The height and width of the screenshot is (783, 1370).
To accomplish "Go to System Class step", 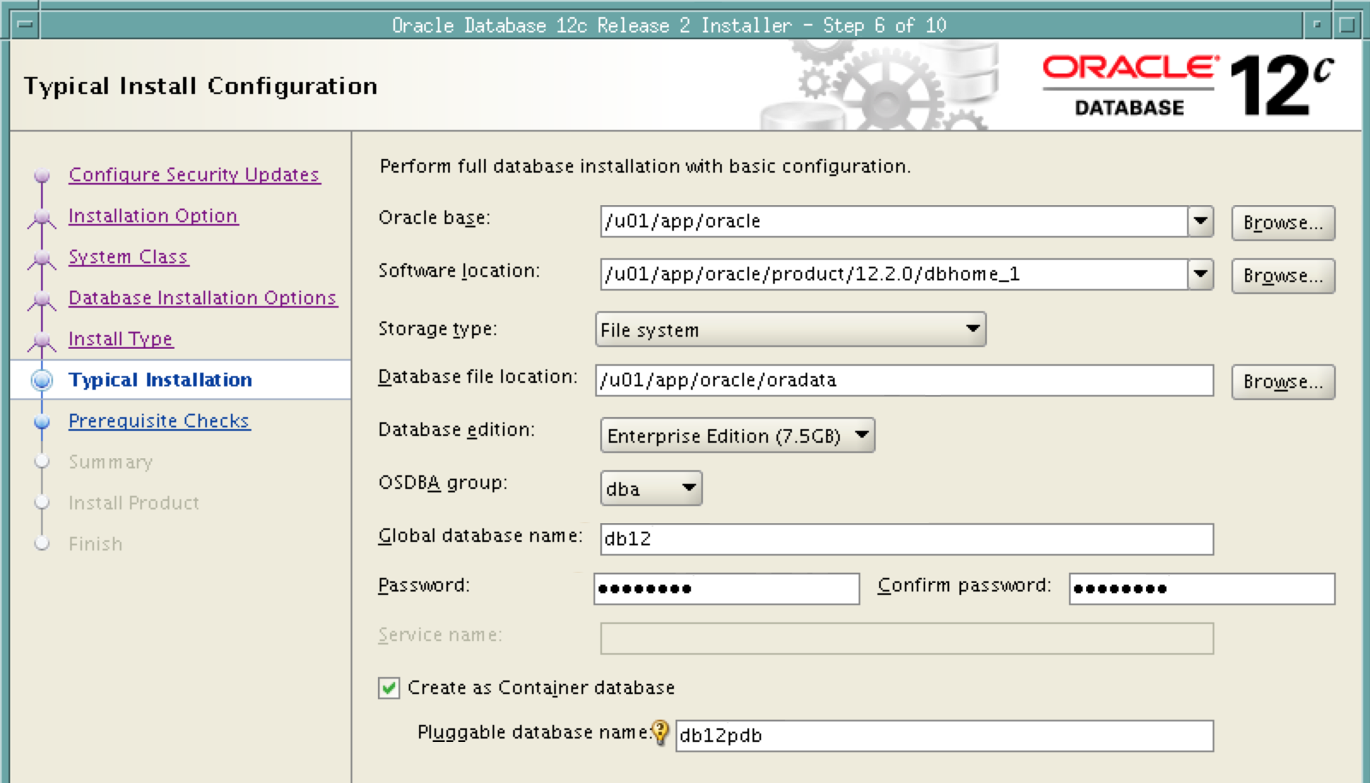I will pos(128,256).
